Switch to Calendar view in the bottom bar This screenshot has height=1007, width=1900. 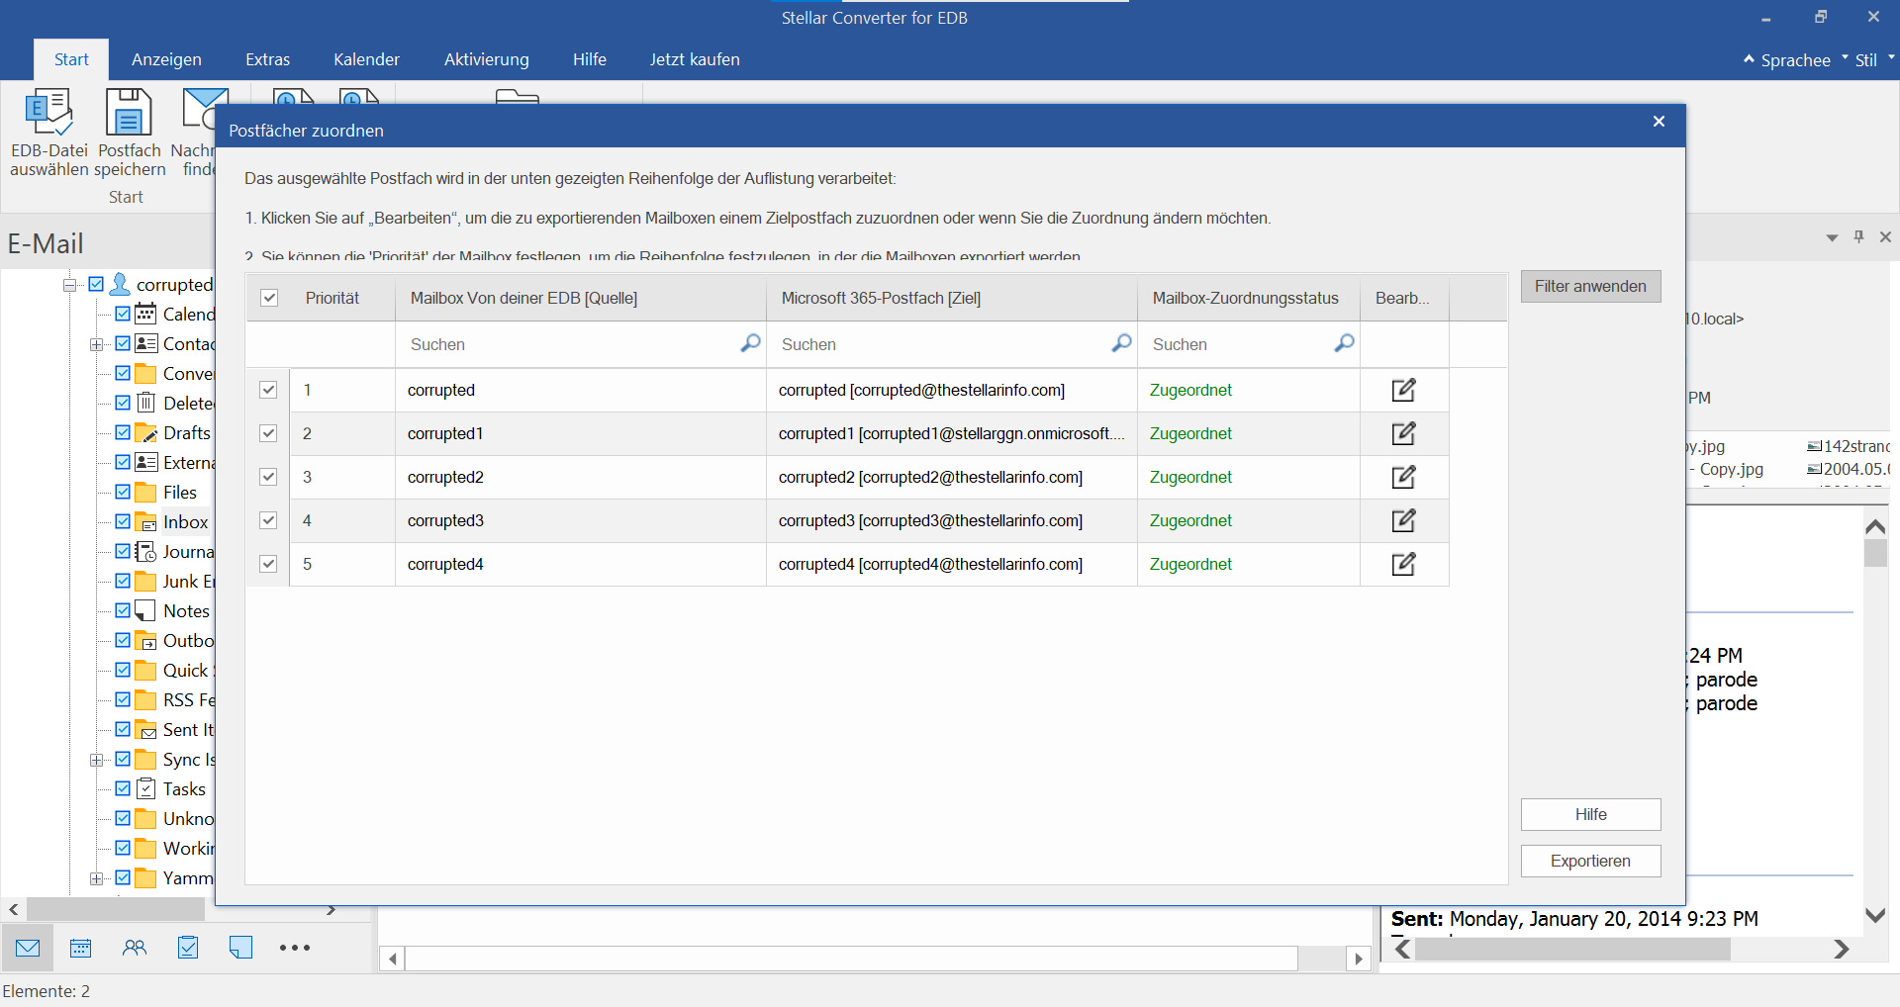point(81,948)
